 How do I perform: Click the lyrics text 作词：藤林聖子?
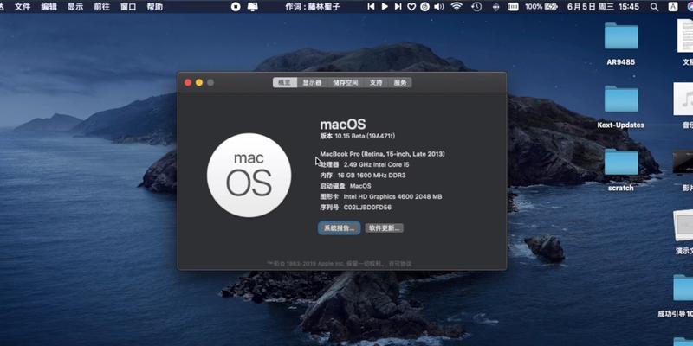click(313, 7)
